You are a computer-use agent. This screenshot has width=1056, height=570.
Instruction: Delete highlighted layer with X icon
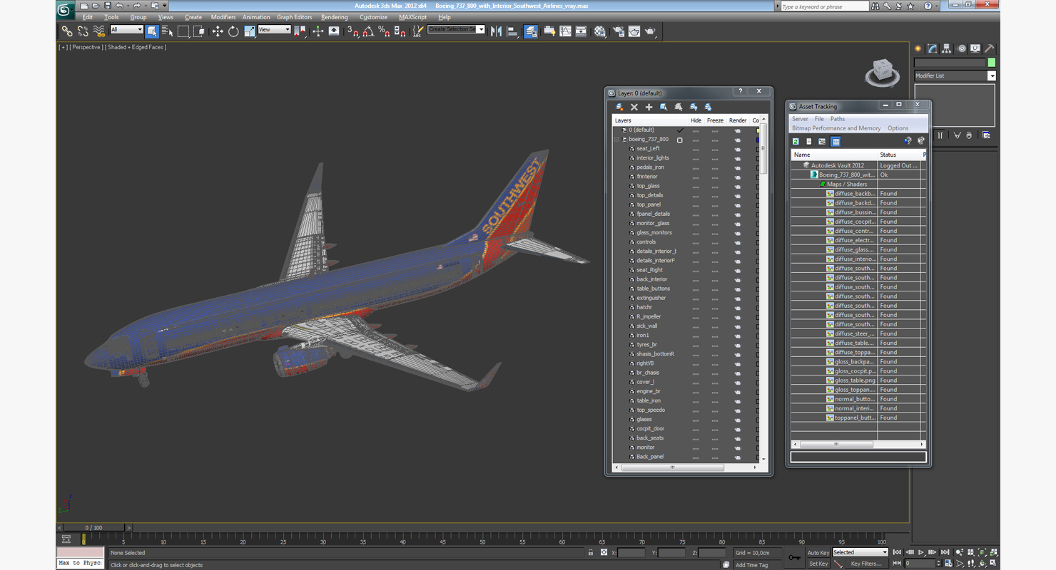(x=634, y=107)
